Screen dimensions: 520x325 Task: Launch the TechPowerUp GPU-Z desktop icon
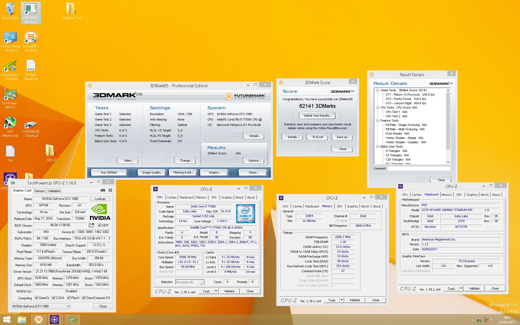click(10, 99)
